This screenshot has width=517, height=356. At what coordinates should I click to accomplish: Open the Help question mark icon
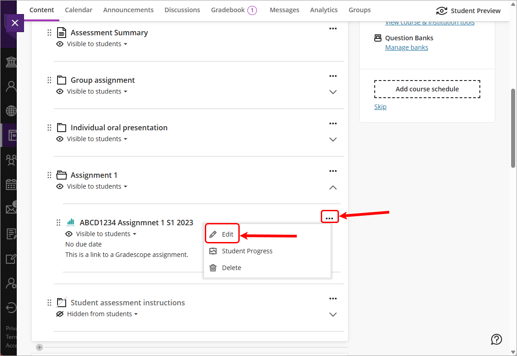pos(496,339)
